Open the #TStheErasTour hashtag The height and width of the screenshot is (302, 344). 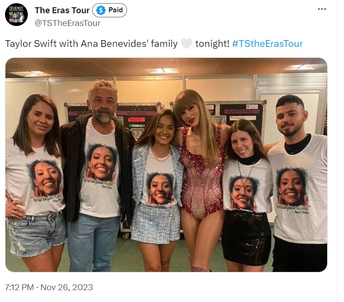pyautogui.click(x=267, y=44)
